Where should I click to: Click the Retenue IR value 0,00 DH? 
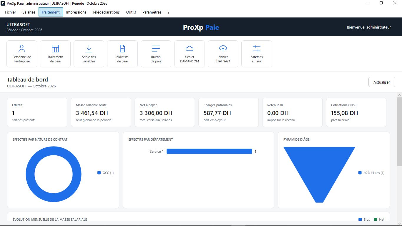278,113
